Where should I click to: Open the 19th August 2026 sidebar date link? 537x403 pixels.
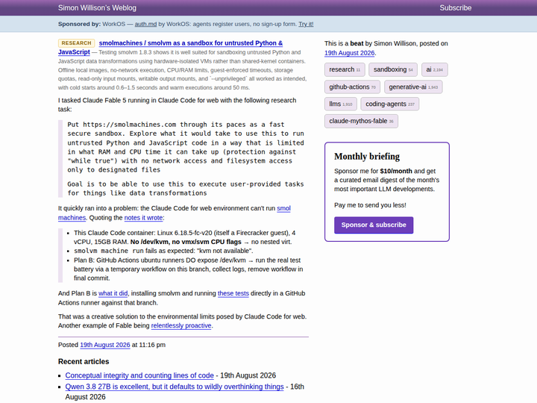pyautogui.click(x=349, y=53)
